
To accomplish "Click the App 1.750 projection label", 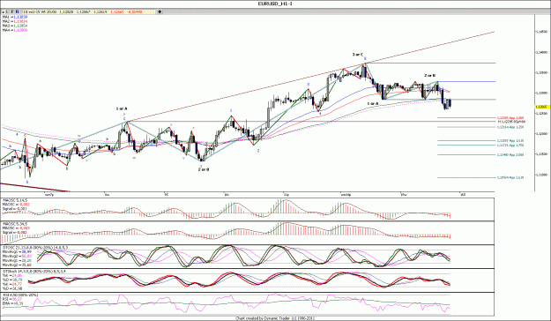I will point(510,145).
